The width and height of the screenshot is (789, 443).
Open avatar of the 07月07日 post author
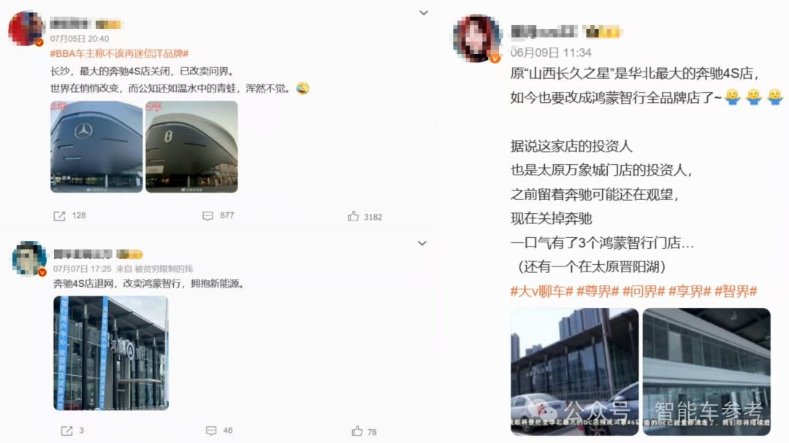pos(30,258)
